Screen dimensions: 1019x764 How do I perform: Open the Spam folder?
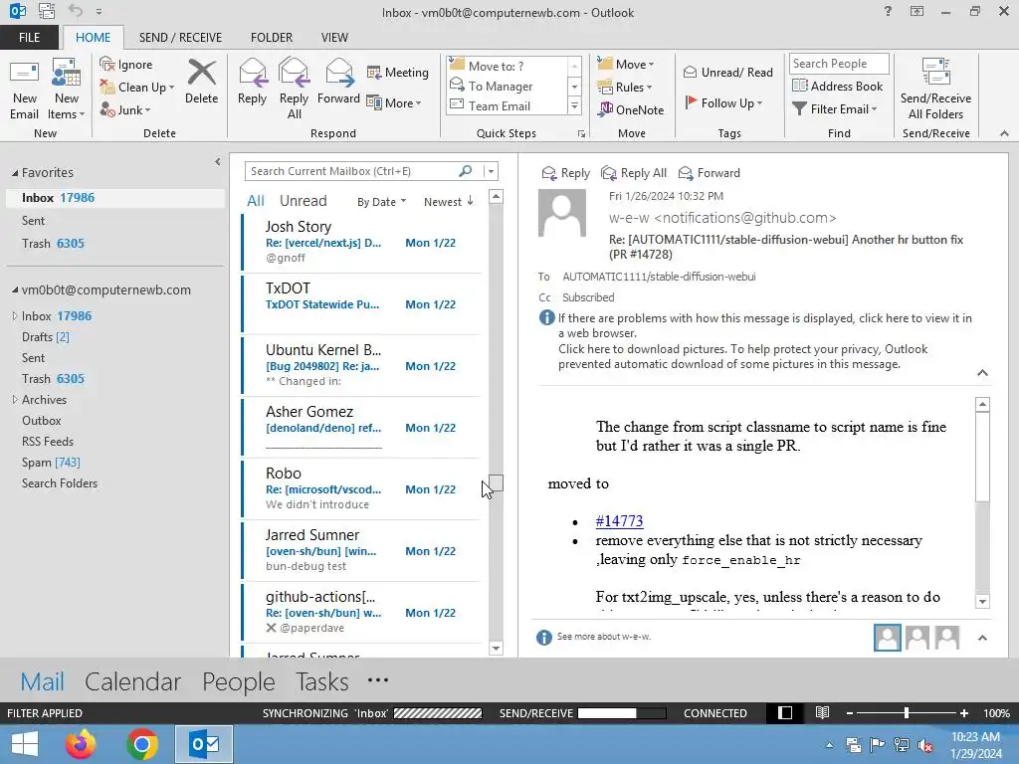coord(51,462)
